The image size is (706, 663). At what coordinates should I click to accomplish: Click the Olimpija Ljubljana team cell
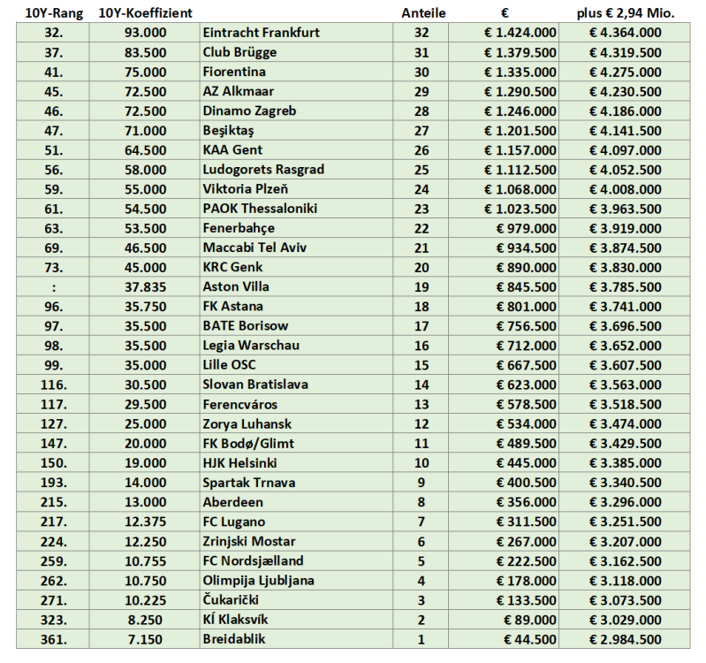click(258, 580)
